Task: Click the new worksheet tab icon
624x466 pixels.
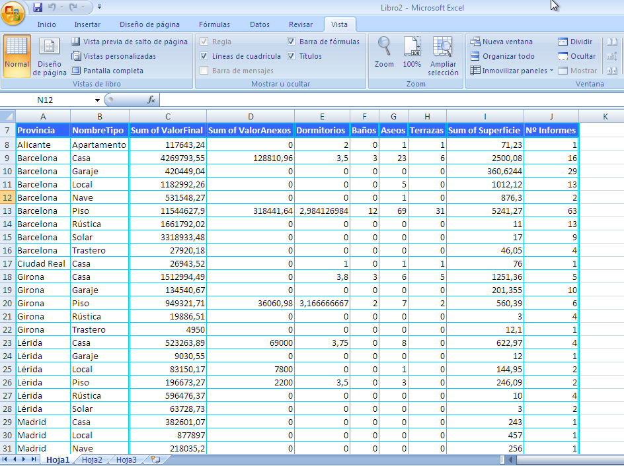Action: (x=155, y=459)
